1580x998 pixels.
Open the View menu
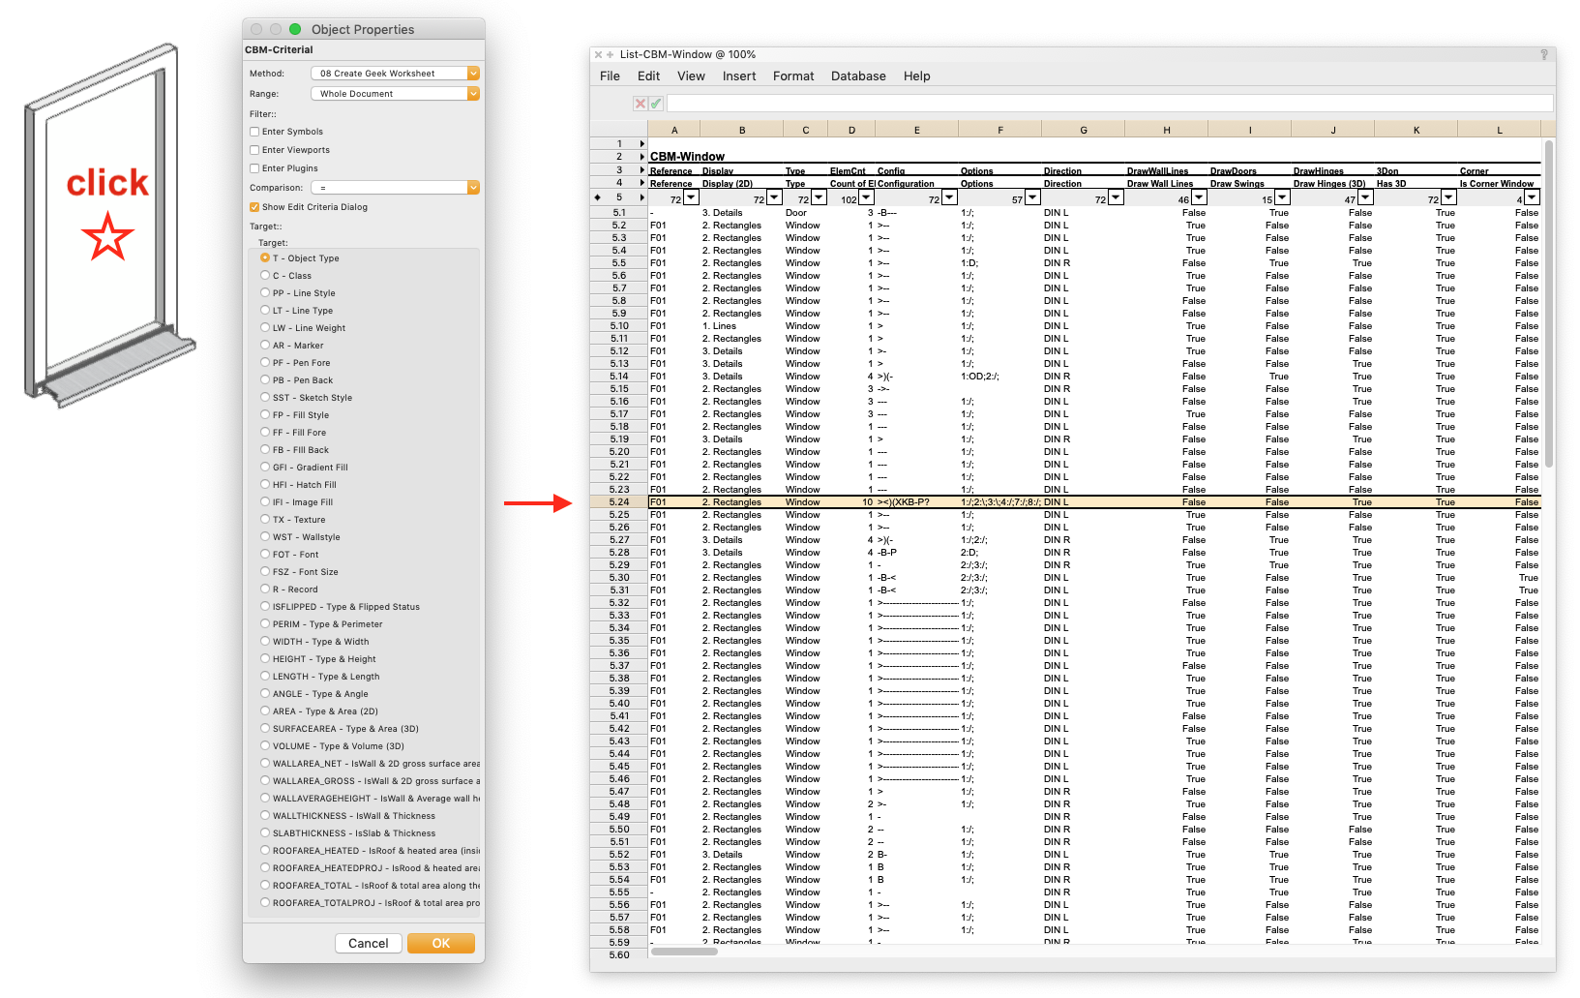[x=691, y=76]
